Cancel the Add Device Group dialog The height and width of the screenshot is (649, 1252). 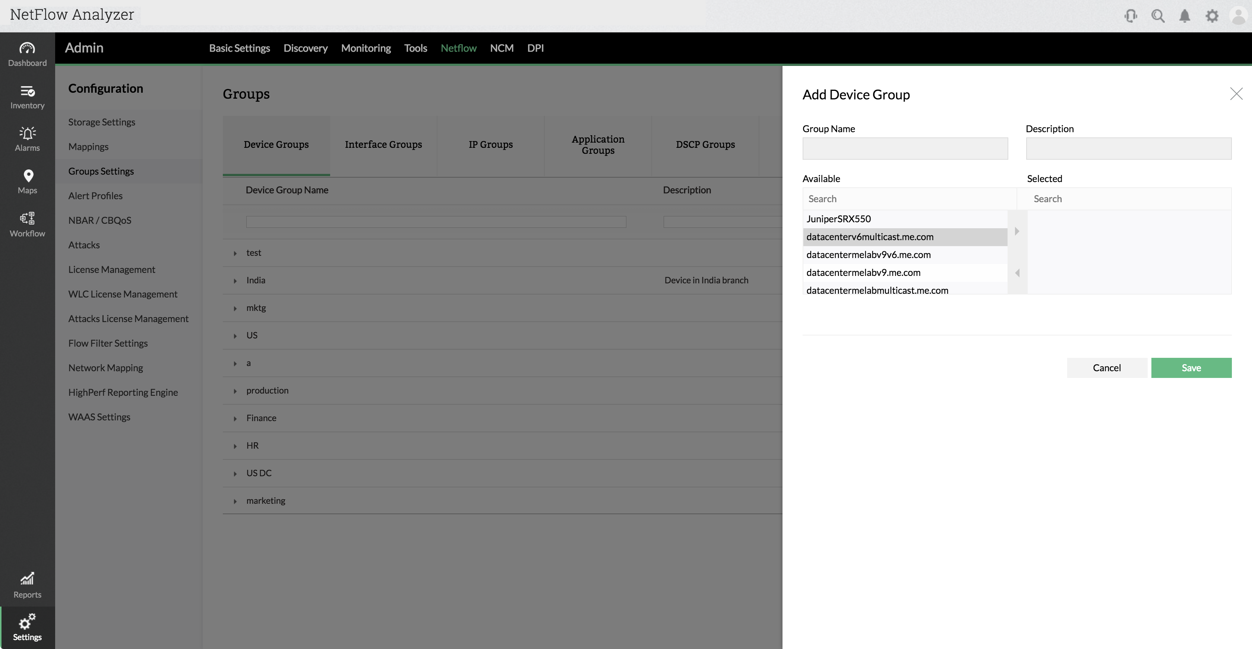point(1107,368)
